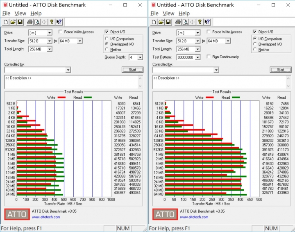Image resolution: width=295 pixels, height=232 pixels.
Task: Open Total Length dropdown in left window
Action: tap(49, 49)
